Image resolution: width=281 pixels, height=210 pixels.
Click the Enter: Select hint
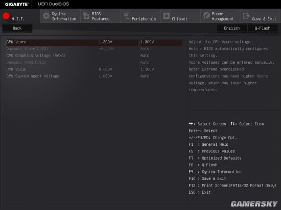coord(203,131)
